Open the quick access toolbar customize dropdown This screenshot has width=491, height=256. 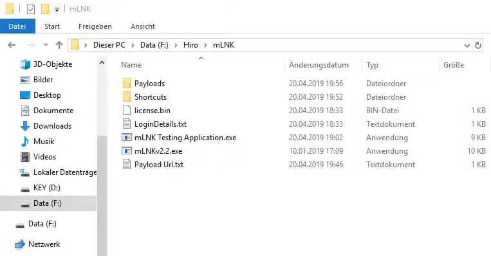(57, 10)
